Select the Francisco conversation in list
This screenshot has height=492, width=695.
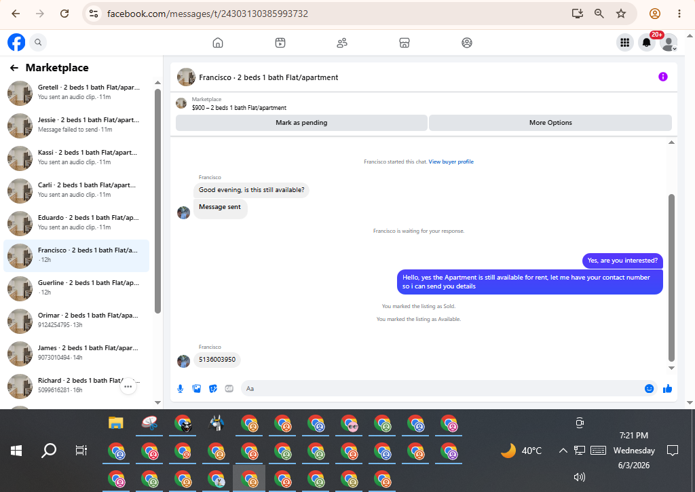point(76,256)
